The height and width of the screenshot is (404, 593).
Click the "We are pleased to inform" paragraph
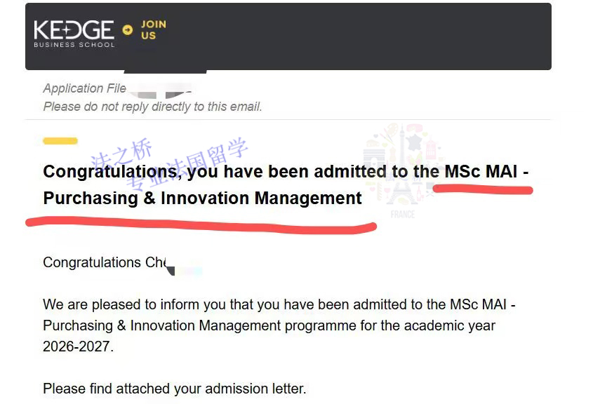[x=279, y=305]
